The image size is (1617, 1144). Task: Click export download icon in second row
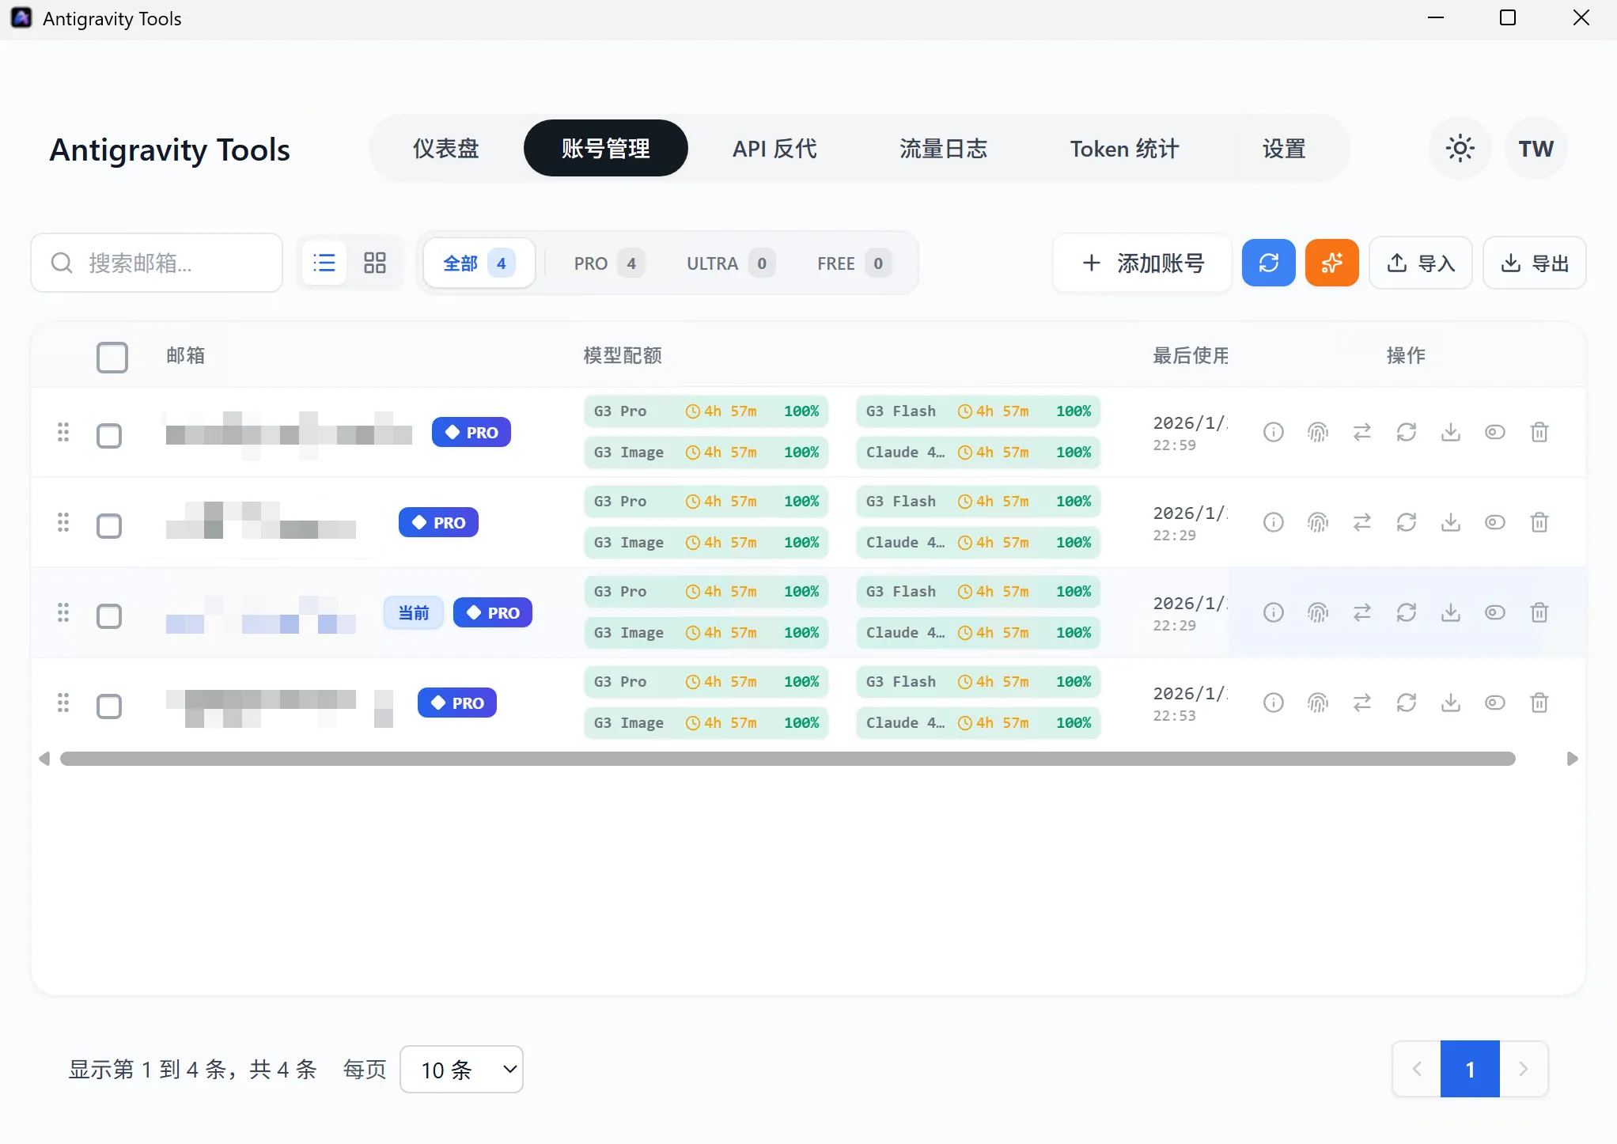click(1450, 522)
